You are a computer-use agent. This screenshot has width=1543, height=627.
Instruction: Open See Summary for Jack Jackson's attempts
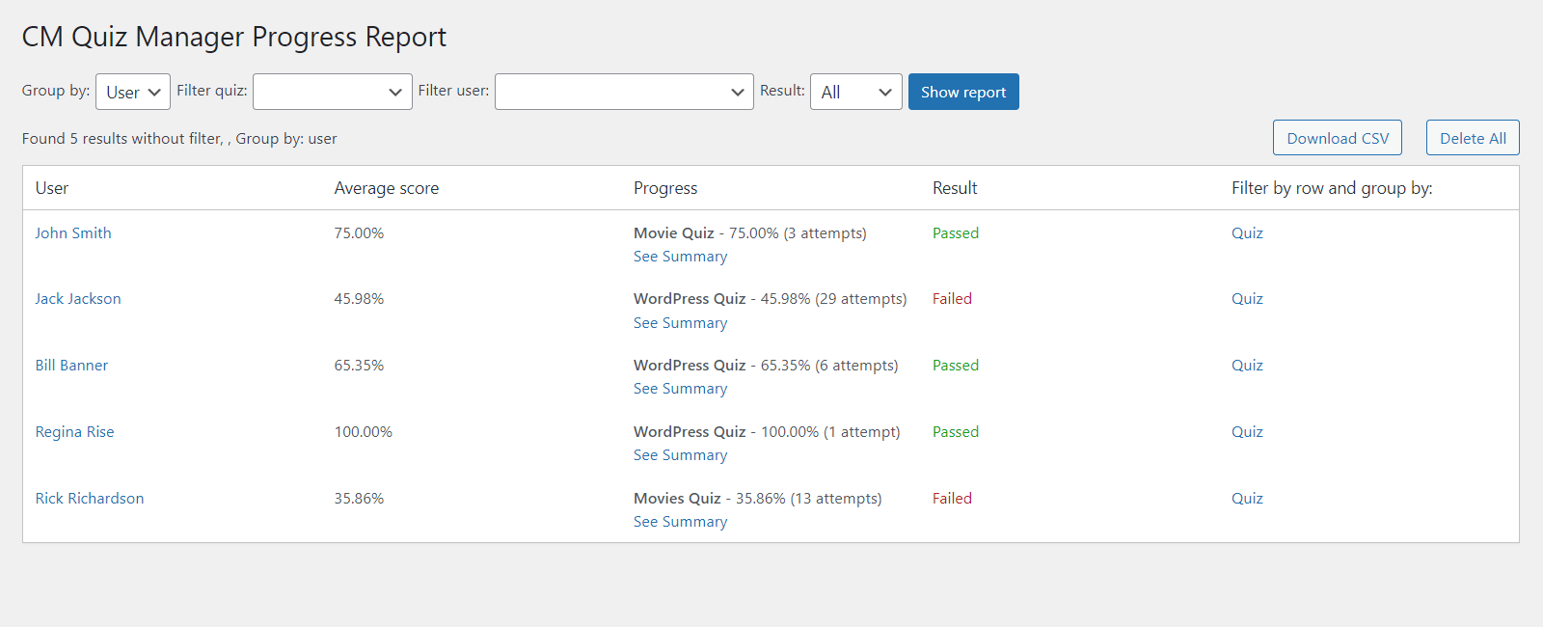(680, 323)
